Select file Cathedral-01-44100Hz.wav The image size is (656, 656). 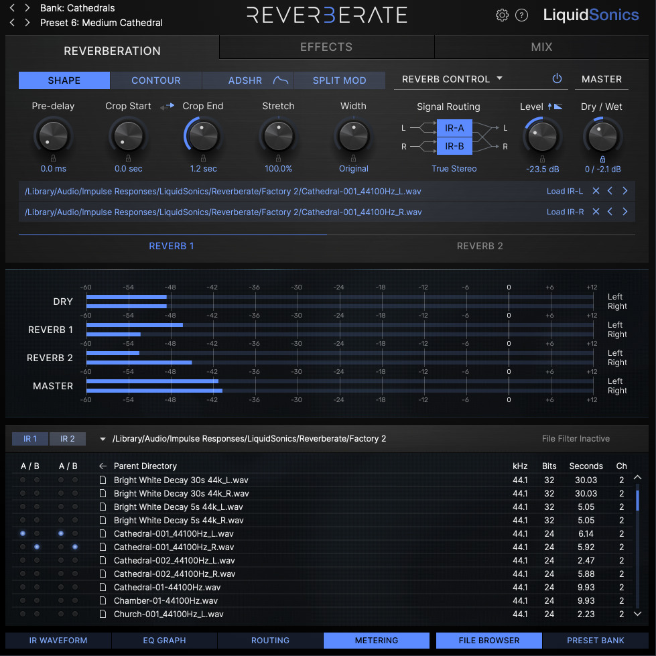[167, 588]
